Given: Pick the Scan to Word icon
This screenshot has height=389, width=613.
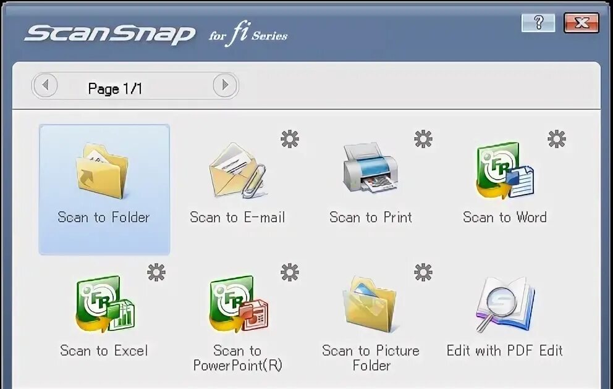Looking at the screenshot, I should coord(504,170).
